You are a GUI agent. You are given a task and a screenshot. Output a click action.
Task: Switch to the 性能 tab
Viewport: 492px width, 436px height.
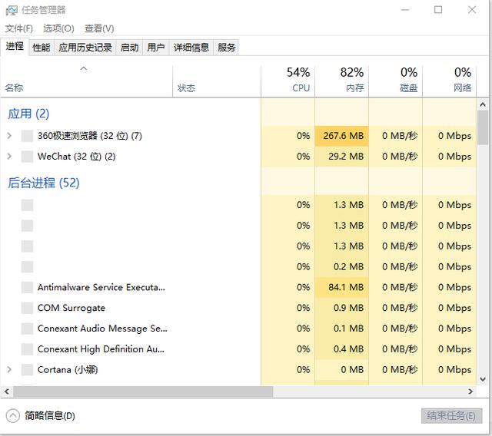click(x=42, y=48)
